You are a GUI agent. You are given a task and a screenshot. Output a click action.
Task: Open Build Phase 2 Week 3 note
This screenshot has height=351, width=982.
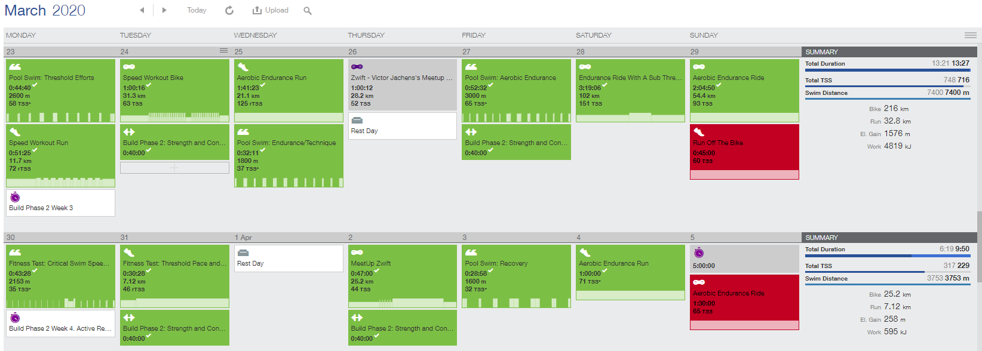tap(60, 202)
